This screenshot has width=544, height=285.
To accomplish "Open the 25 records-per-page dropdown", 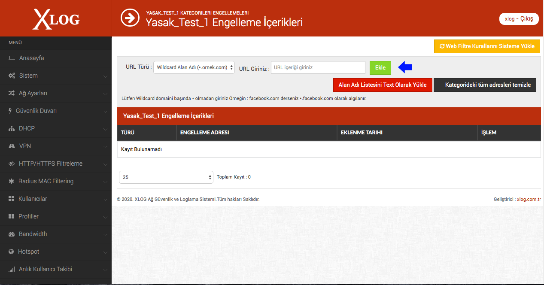I will pyautogui.click(x=165, y=177).
